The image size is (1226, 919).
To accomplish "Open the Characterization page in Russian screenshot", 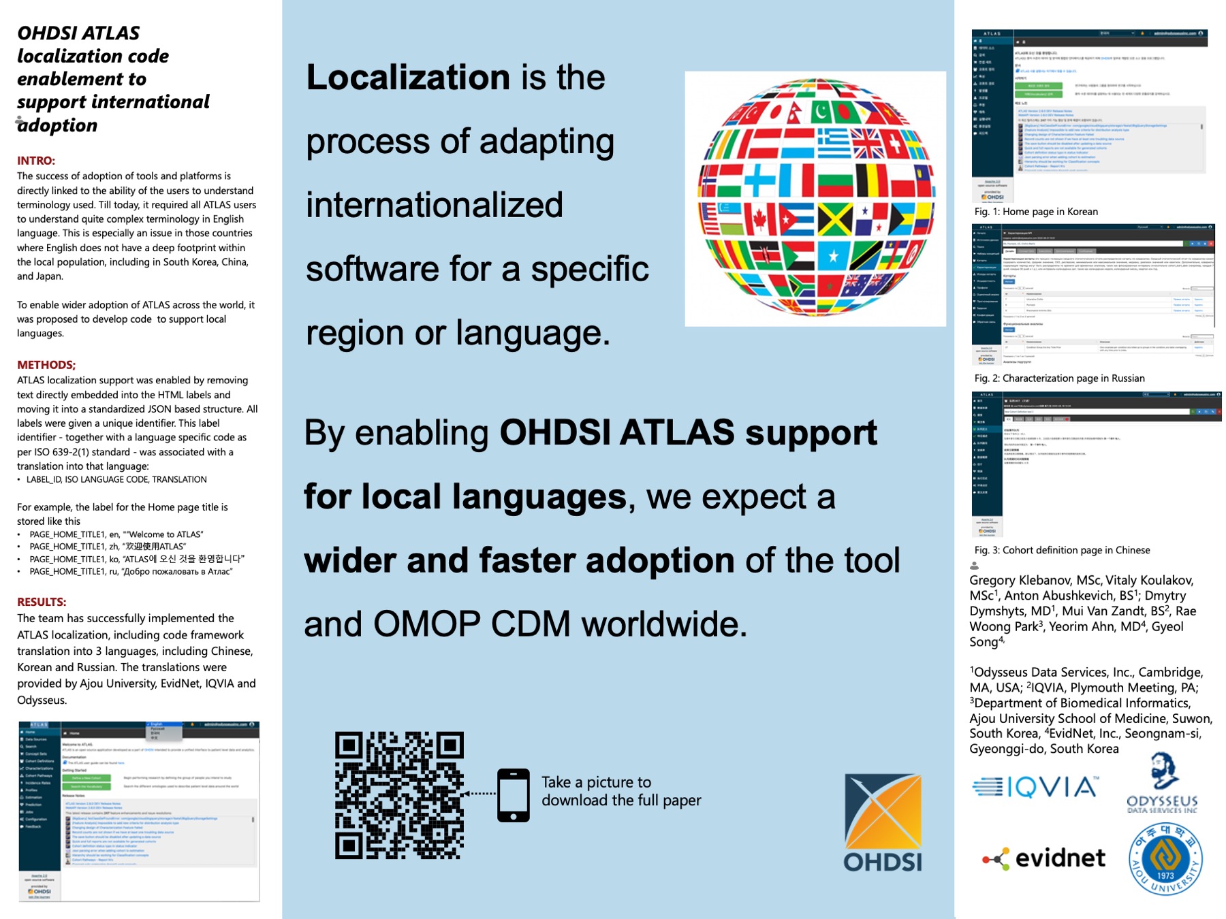I will (987, 268).
